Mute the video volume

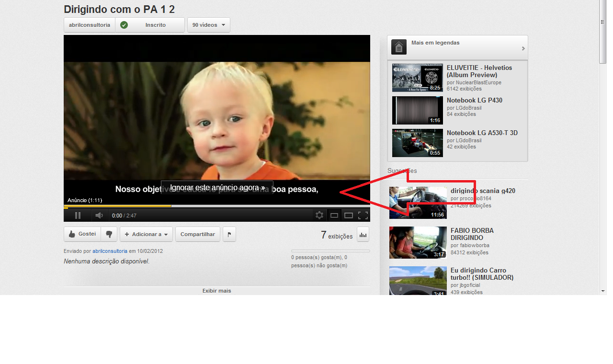click(x=98, y=216)
